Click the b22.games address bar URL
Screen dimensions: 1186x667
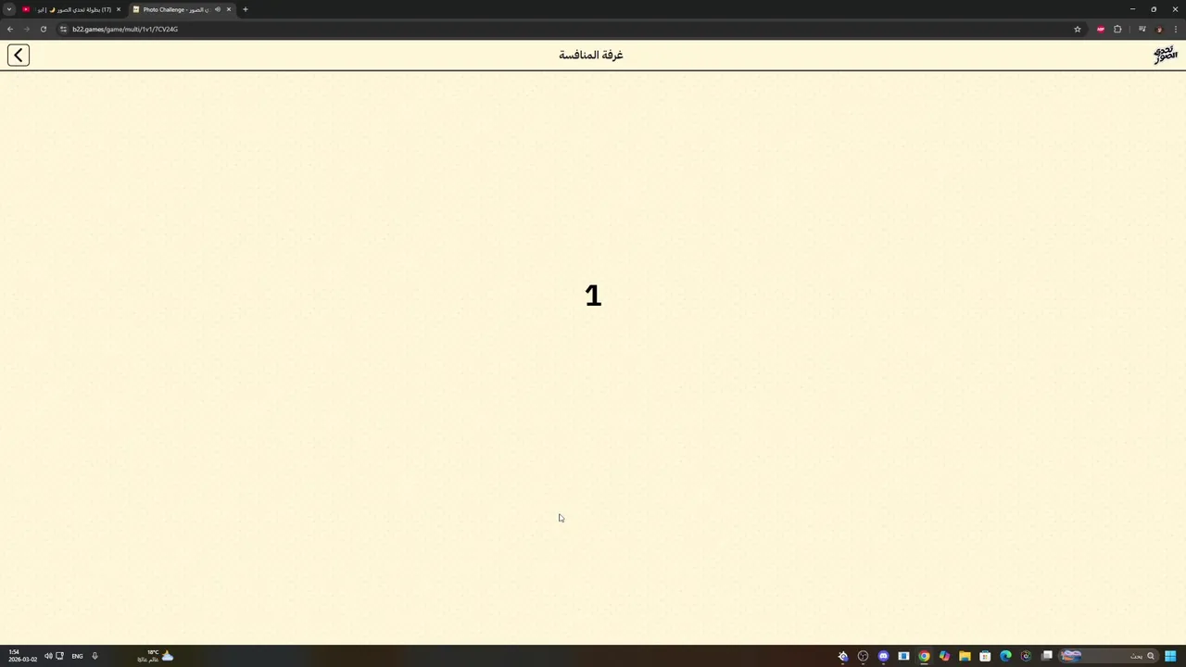point(125,29)
